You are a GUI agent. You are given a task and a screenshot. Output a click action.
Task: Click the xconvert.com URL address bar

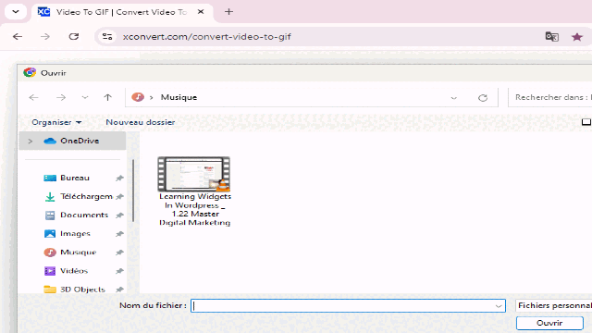tap(207, 37)
